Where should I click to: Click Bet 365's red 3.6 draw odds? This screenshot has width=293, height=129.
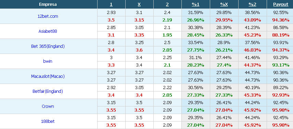[139, 50]
